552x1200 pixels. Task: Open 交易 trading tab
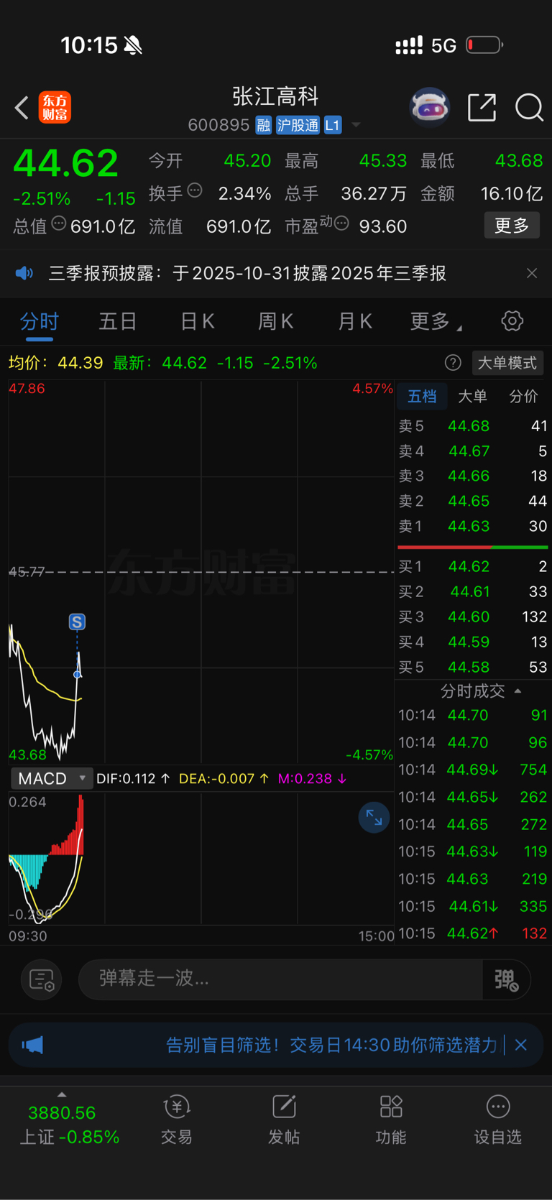pos(176,1120)
